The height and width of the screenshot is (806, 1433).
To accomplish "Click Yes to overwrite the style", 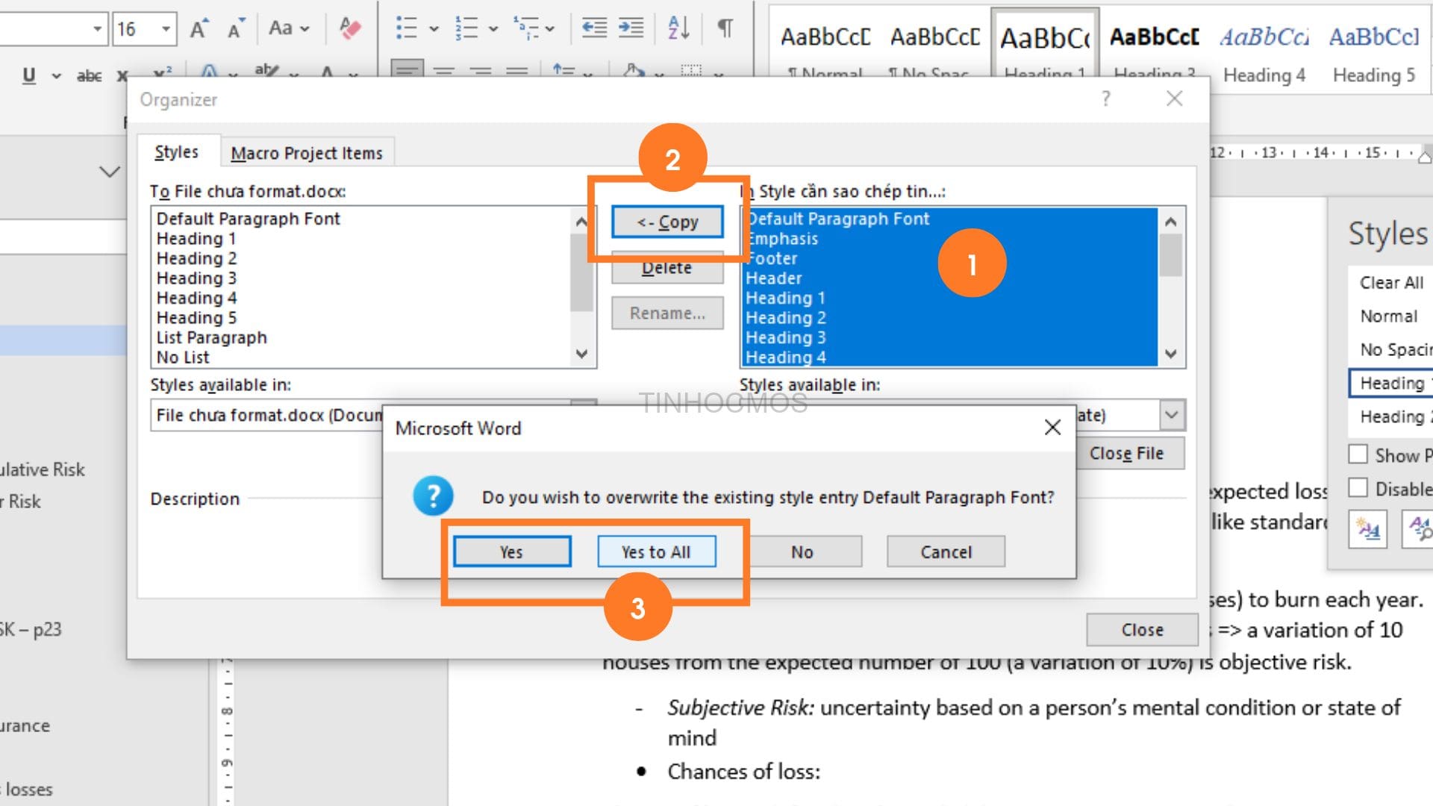I will click(512, 552).
